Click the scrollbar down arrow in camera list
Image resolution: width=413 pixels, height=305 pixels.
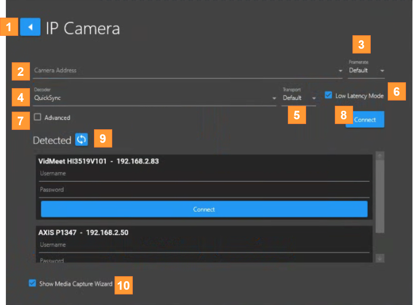[x=380, y=259]
